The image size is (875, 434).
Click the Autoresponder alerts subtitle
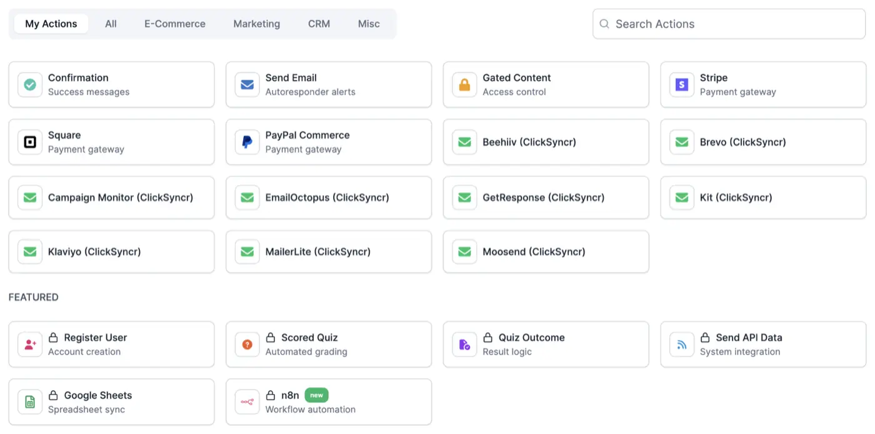coord(311,92)
